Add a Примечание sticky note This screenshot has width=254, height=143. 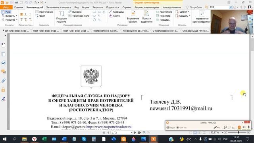tap(44, 12)
